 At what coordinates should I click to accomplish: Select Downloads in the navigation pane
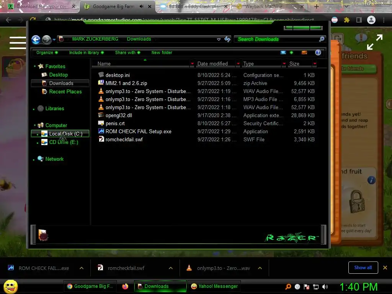60,83
